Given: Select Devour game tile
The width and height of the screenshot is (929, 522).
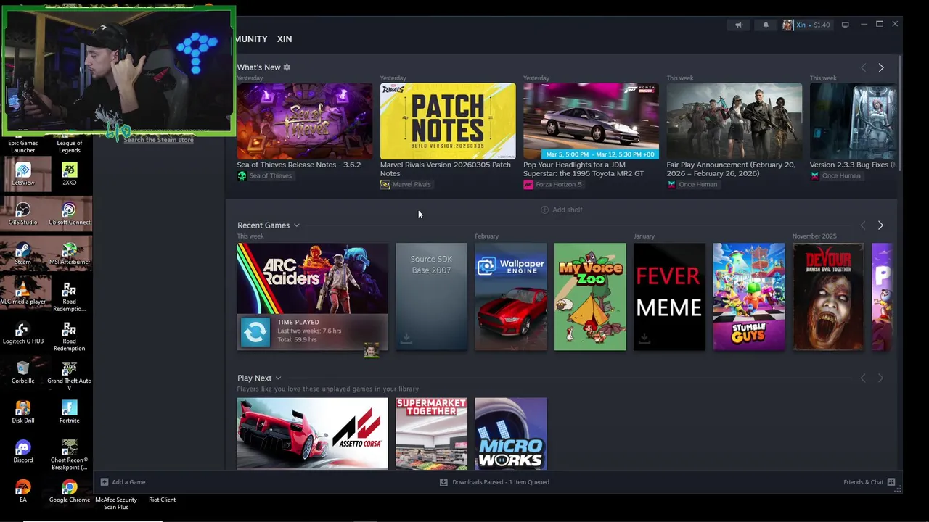Looking at the screenshot, I should click(x=828, y=297).
